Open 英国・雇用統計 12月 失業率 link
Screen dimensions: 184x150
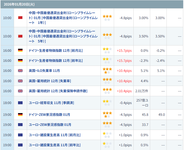click(50, 81)
